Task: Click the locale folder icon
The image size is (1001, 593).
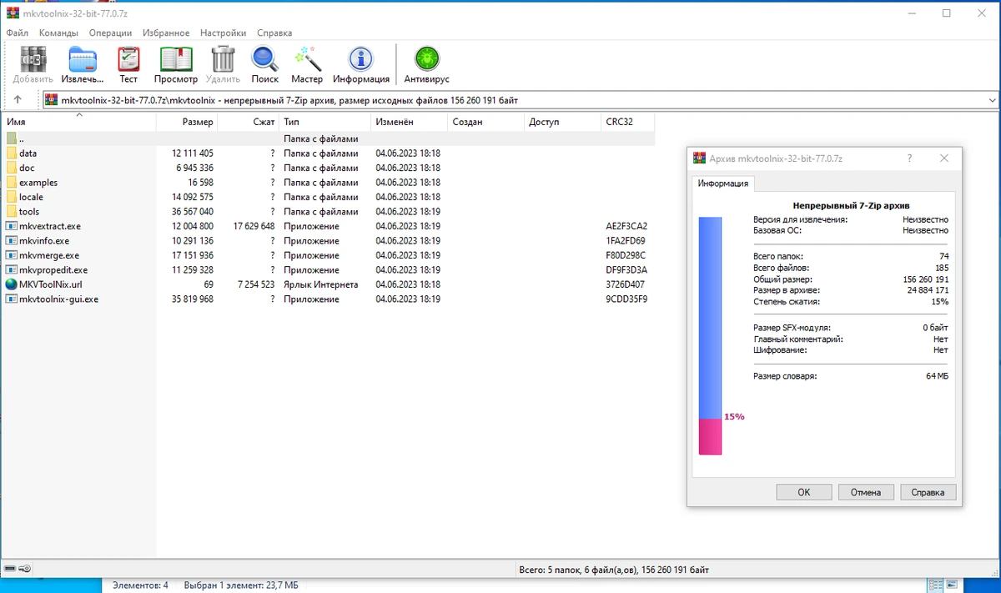Action: pos(11,197)
